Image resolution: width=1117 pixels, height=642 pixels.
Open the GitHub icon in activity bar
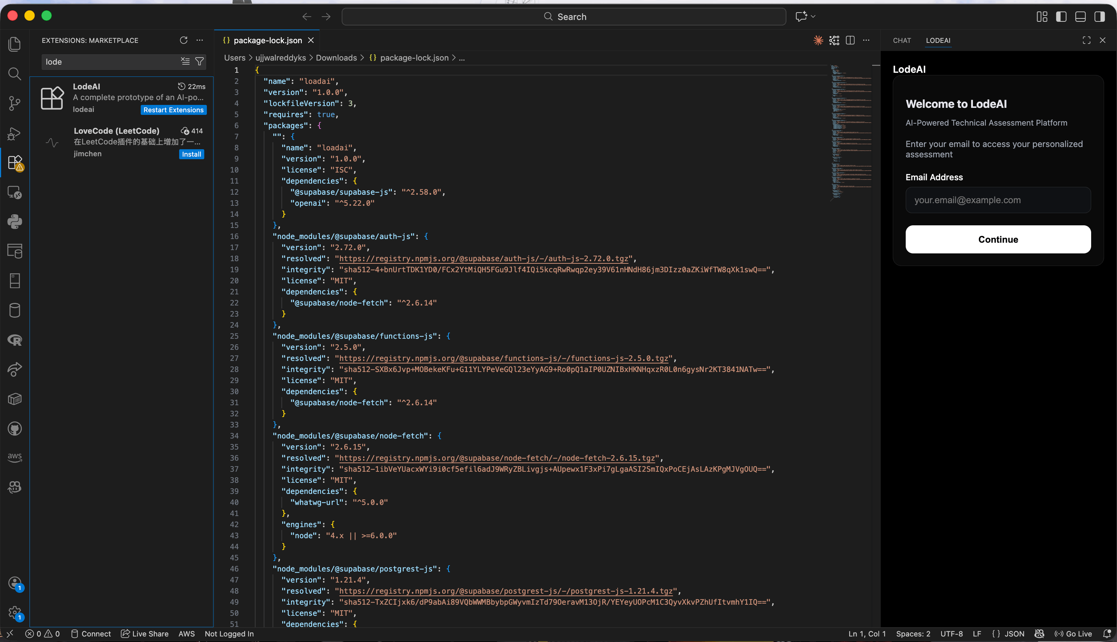[x=14, y=428]
